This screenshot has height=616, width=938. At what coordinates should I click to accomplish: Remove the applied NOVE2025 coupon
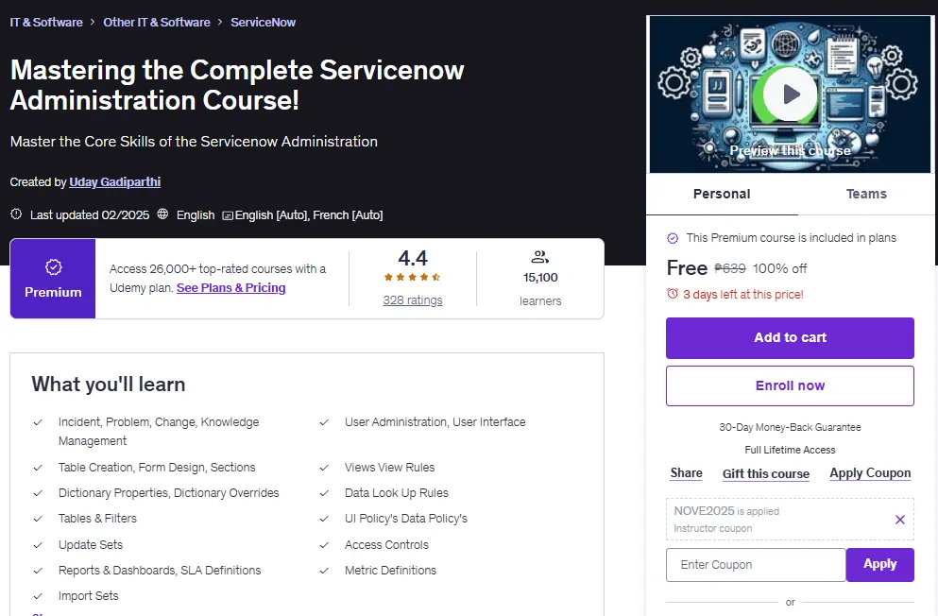tap(899, 520)
